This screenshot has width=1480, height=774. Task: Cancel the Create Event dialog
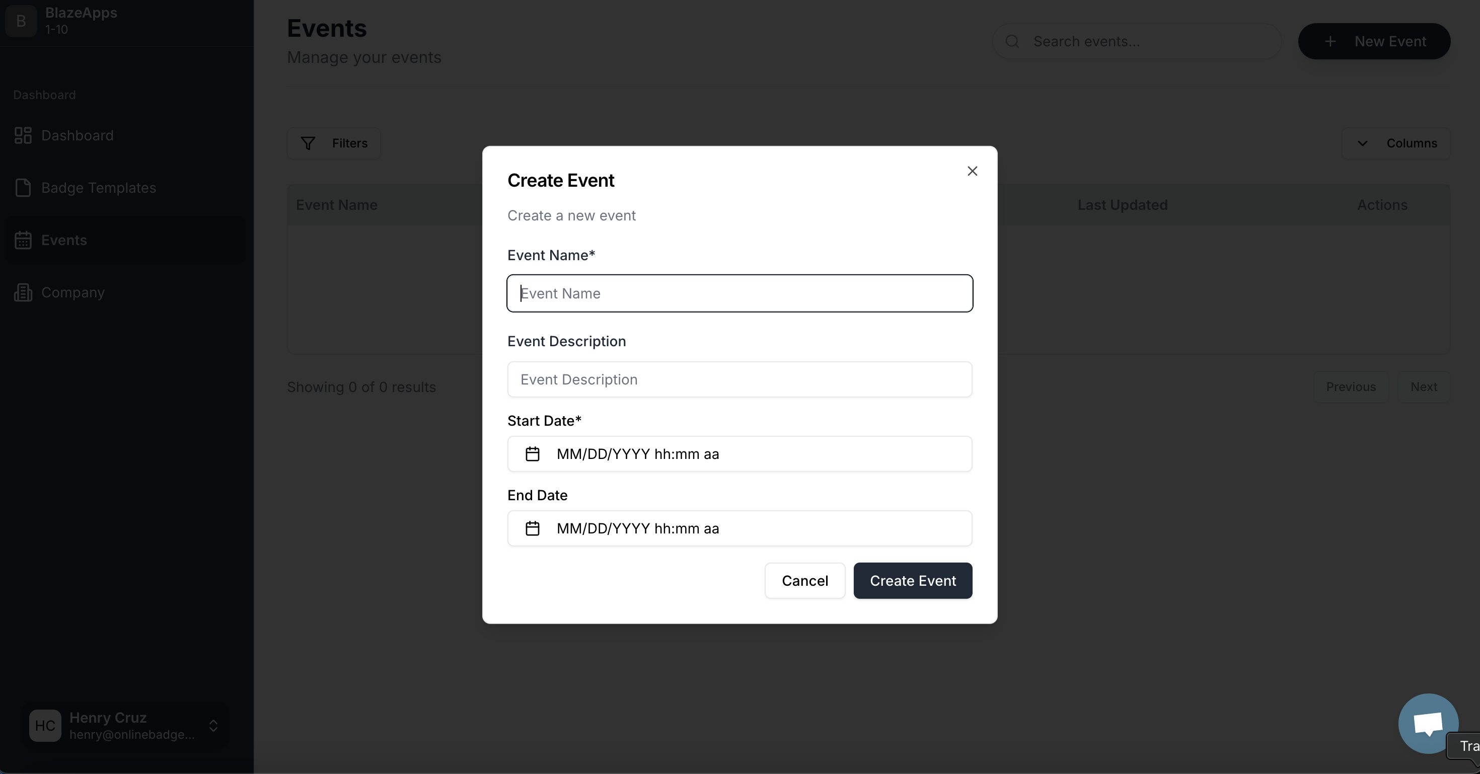pos(804,581)
